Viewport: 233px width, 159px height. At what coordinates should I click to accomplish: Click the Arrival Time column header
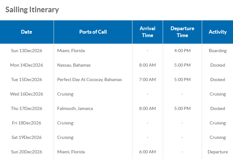point(148,32)
